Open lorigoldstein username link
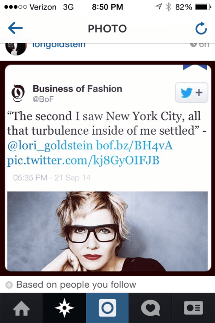 click(59, 45)
